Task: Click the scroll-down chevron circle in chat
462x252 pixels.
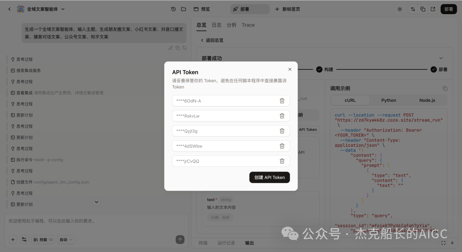Action: point(96,202)
